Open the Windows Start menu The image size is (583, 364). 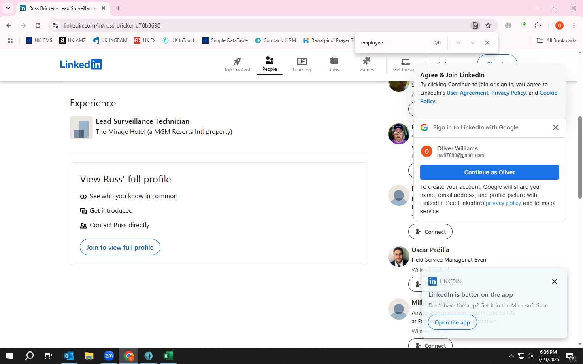(x=10, y=356)
